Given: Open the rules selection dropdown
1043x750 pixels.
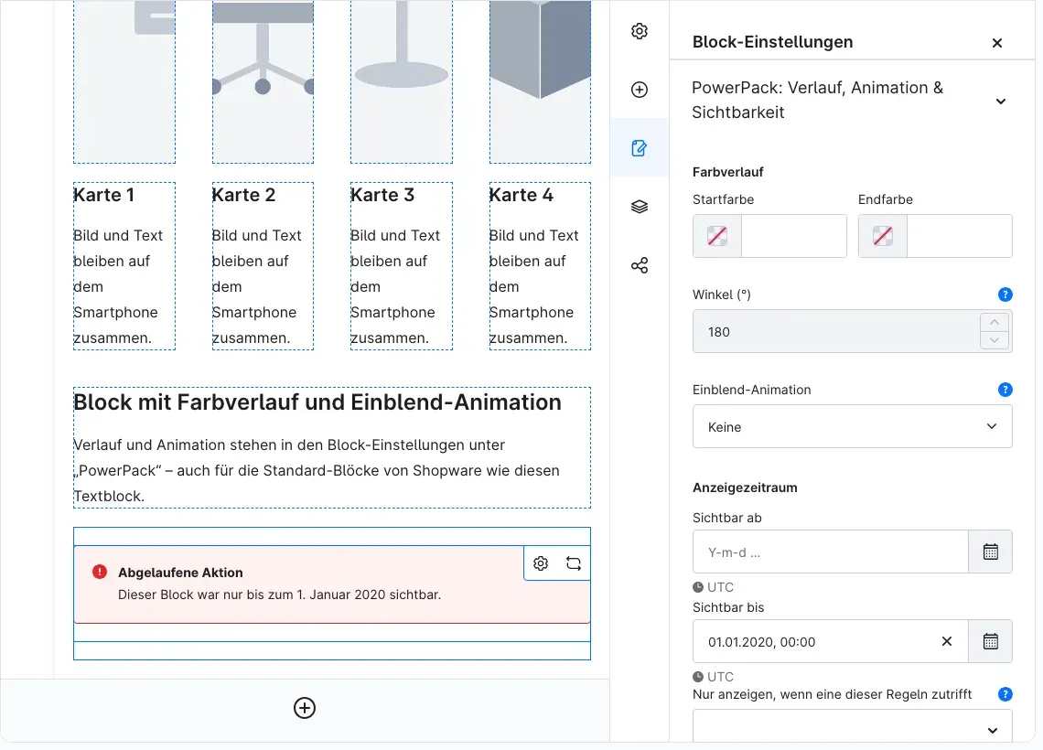Looking at the screenshot, I should click(852, 727).
